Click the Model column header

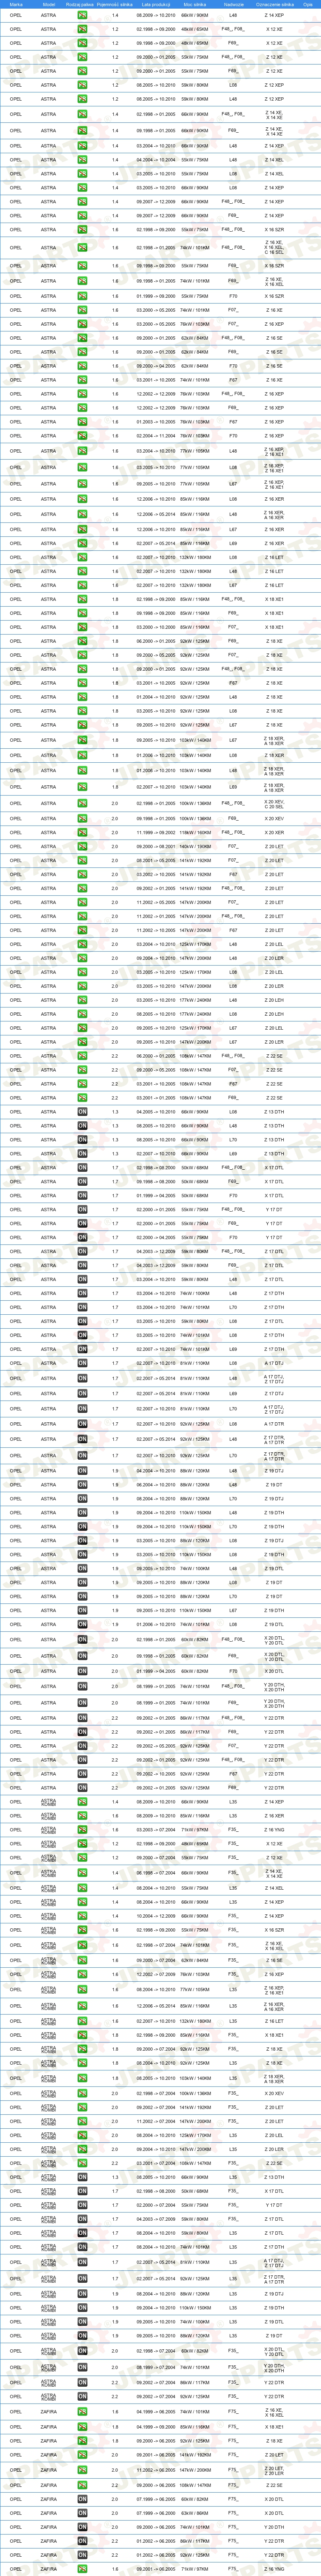click(x=48, y=4)
